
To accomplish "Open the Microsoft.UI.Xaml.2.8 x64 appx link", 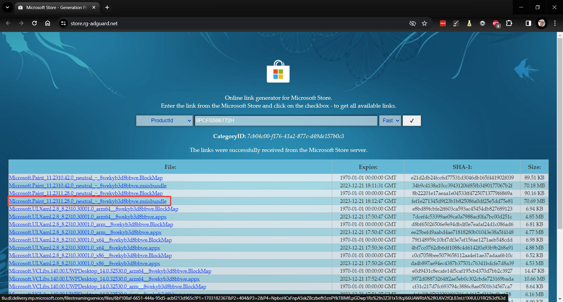I will [x=84, y=248].
